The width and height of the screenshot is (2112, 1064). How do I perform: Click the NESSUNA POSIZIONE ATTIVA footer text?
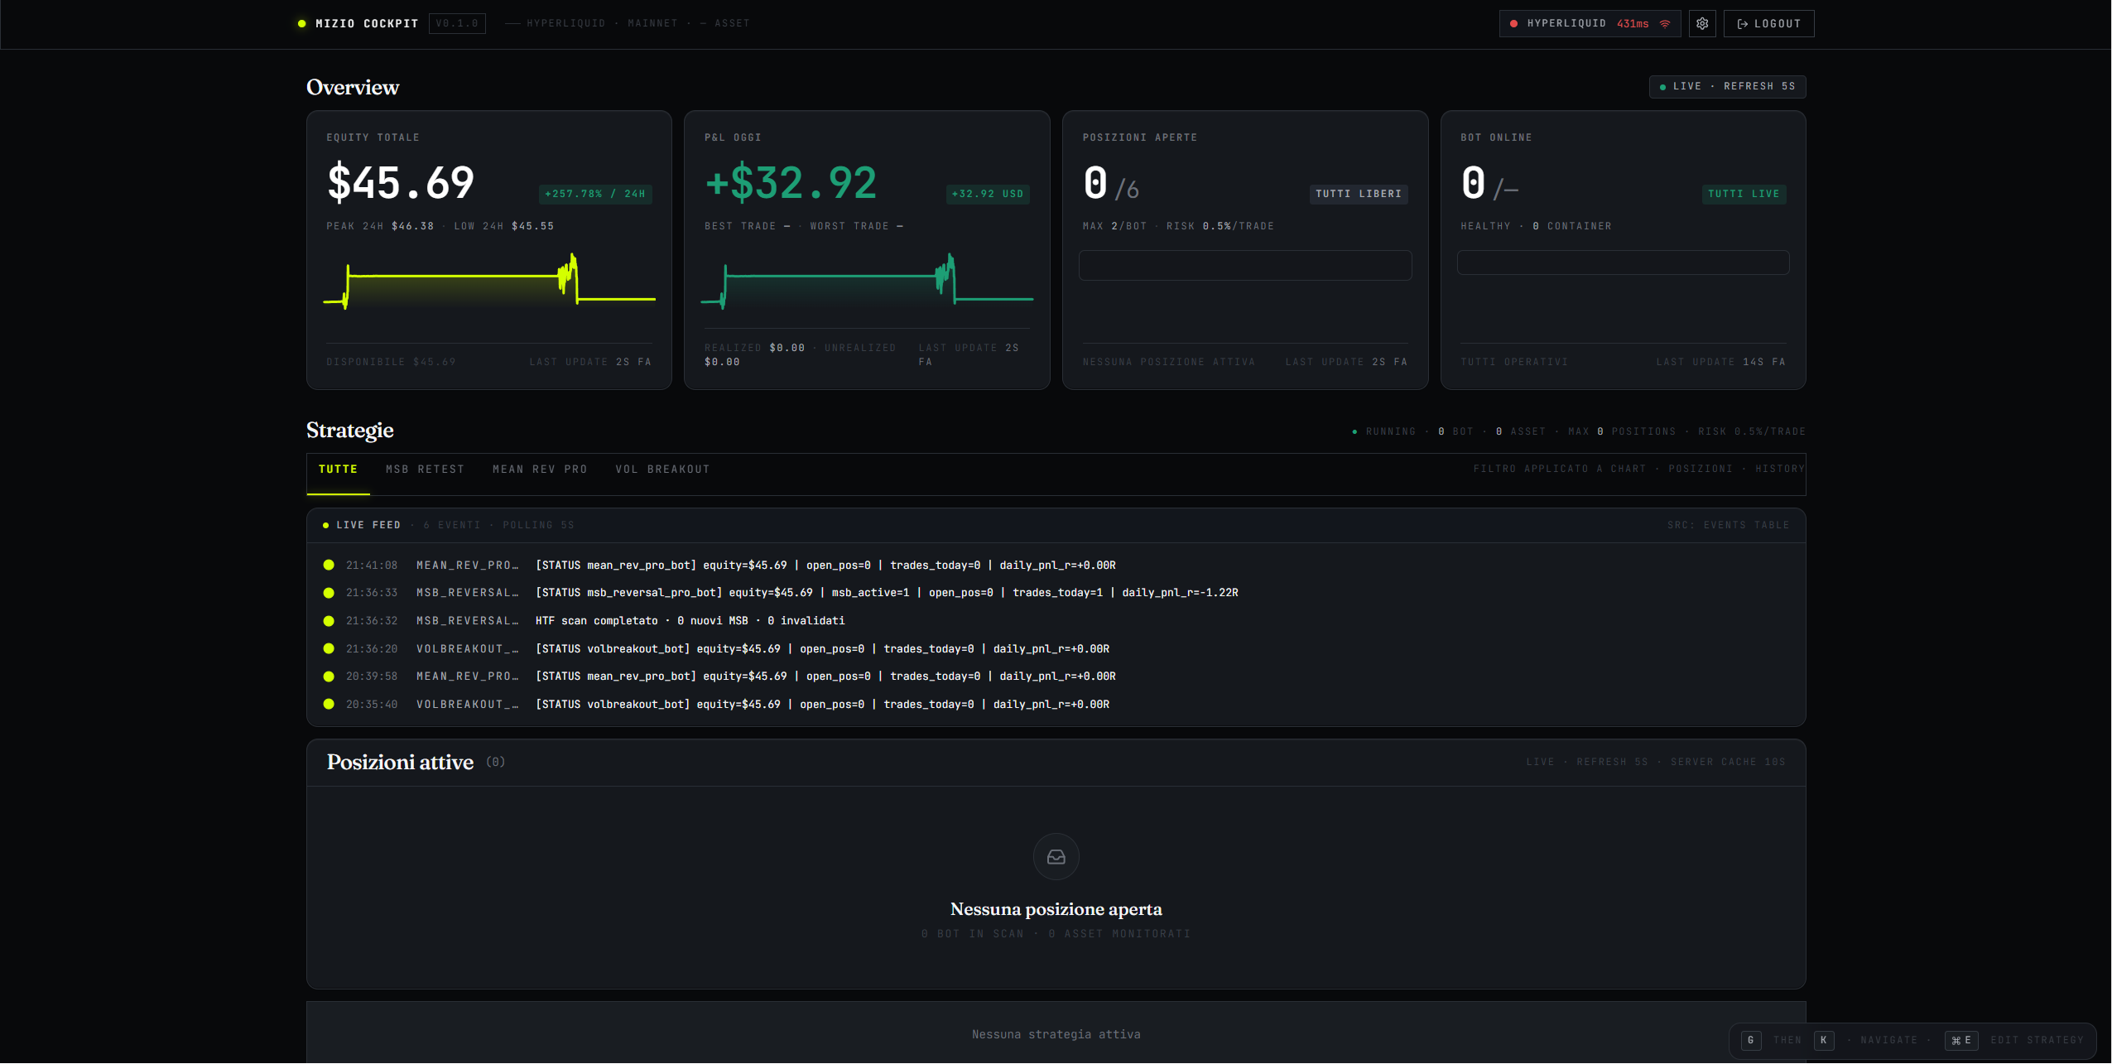[1169, 363]
